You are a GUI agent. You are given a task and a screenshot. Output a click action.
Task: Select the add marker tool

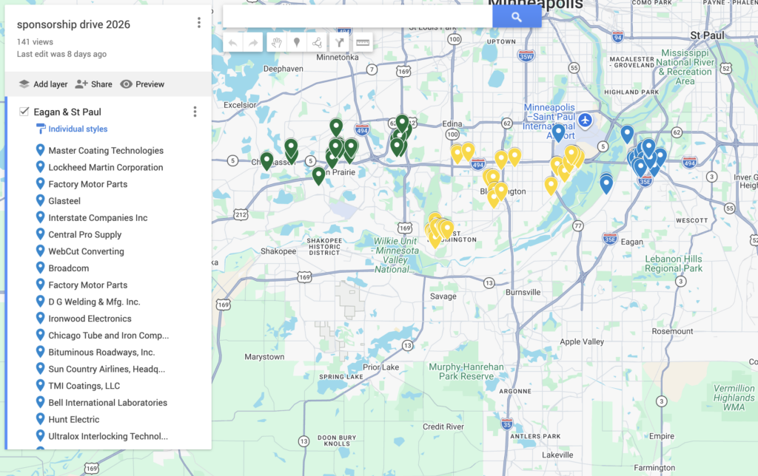[297, 43]
